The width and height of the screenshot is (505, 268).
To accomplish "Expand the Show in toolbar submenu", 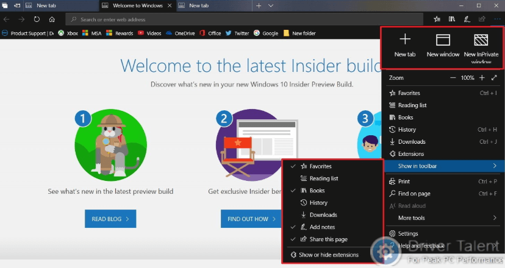I will (443, 166).
